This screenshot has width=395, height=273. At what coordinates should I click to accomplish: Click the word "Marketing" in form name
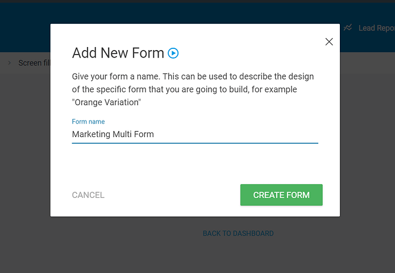[91, 134]
